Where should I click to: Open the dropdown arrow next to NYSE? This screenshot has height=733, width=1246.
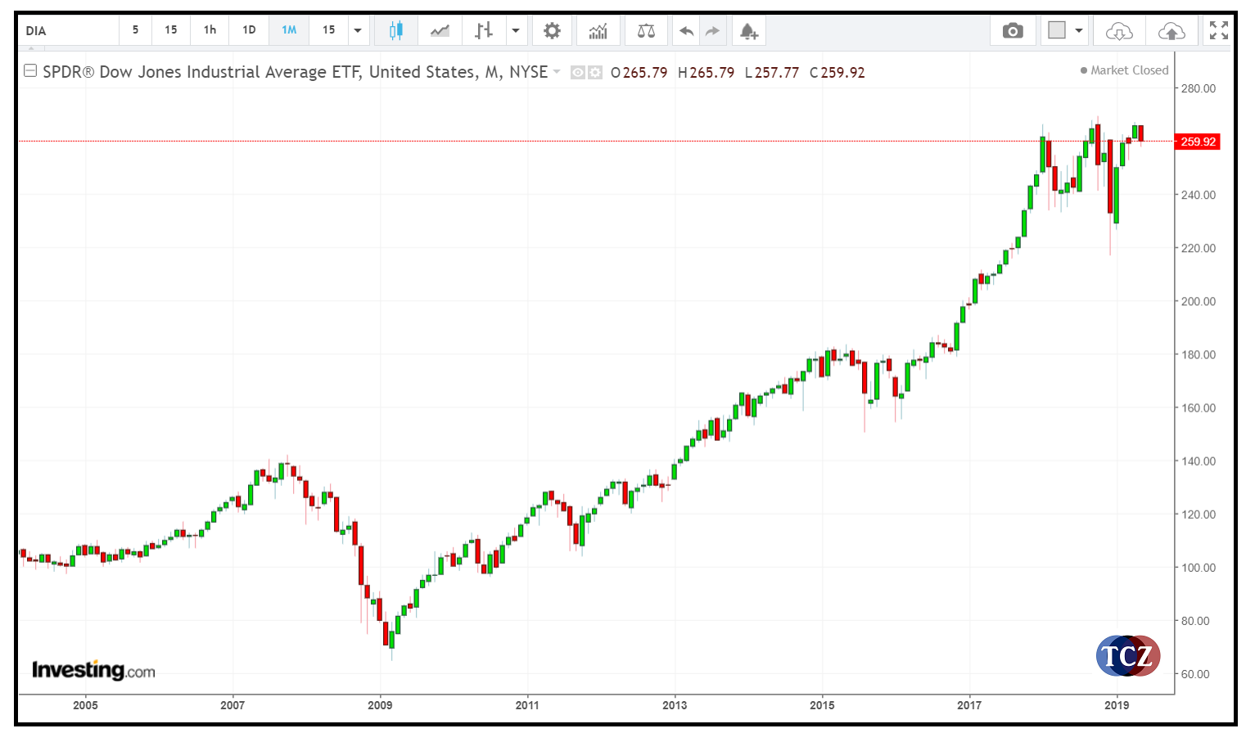[558, 73]
